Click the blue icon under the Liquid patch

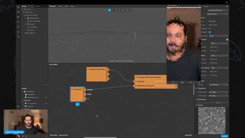click(77, 104)
